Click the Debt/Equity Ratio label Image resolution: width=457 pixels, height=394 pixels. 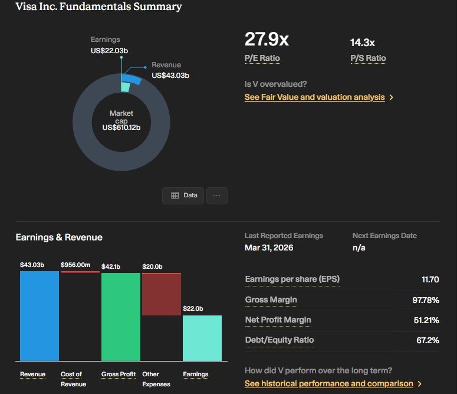pyautogui.click(x=280, y=340)
